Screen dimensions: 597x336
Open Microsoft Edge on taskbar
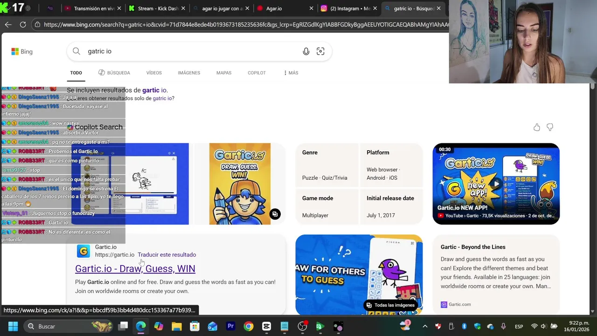click(141, 326)
